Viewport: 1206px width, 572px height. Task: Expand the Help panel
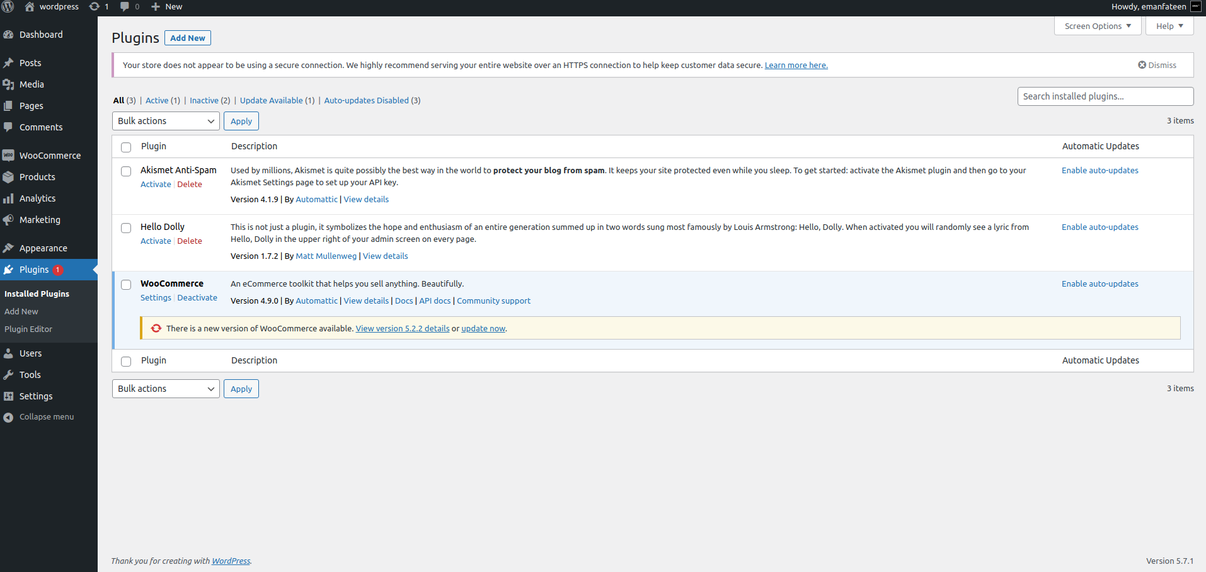point(1169,26)
